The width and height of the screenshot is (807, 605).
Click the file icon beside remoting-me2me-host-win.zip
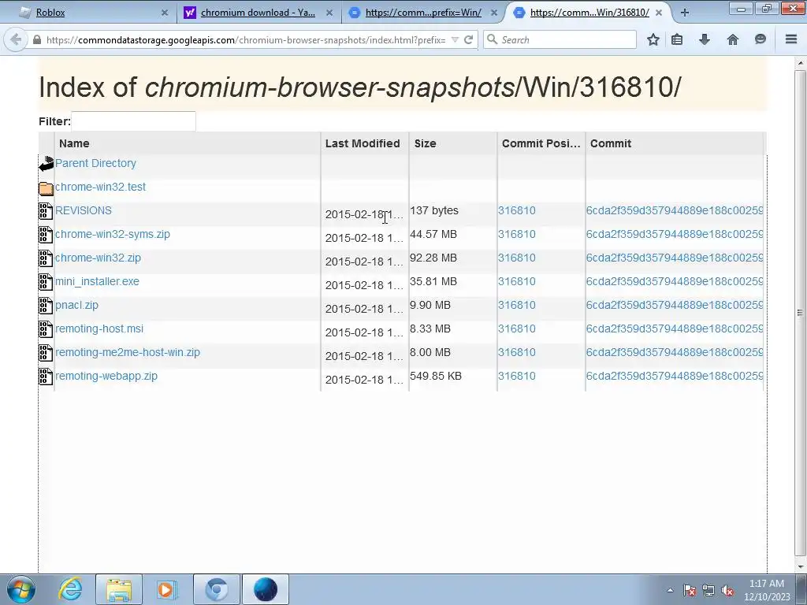[x=46, y=353]
